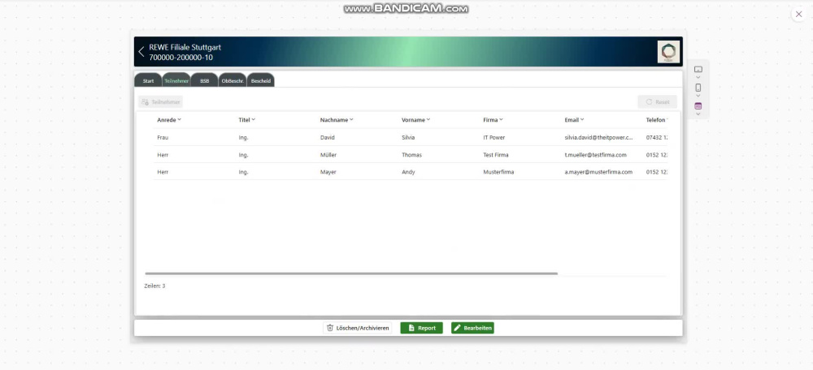Open the Firma column dropdown
Screen dimensions: 813x370
501,119
